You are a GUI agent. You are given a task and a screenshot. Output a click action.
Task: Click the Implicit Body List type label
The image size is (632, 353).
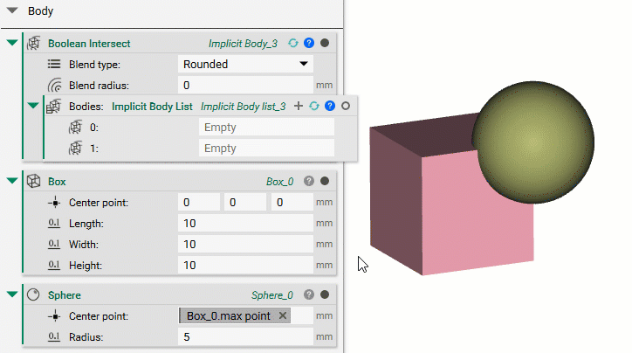(152, 107)
